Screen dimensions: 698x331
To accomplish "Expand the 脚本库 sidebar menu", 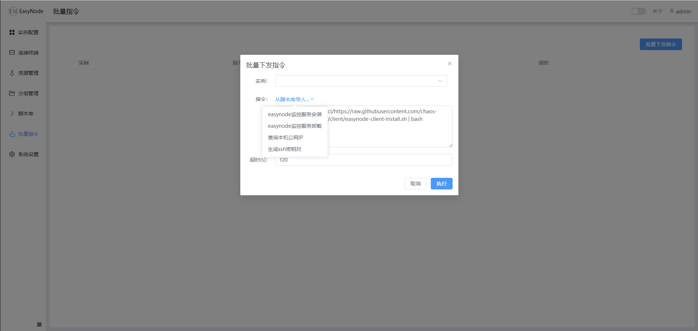I will [23, 114].
